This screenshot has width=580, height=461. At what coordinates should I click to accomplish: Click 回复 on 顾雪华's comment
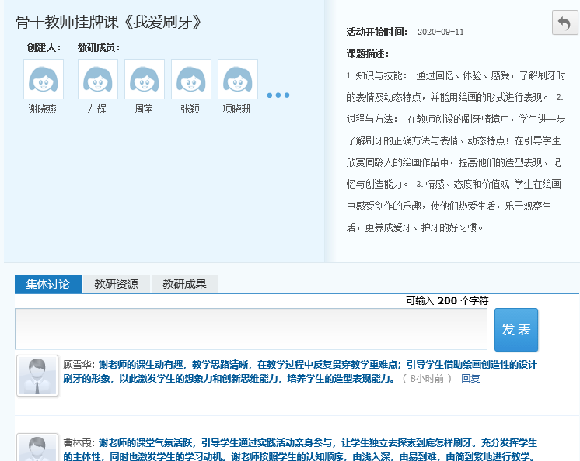(470, 379)
